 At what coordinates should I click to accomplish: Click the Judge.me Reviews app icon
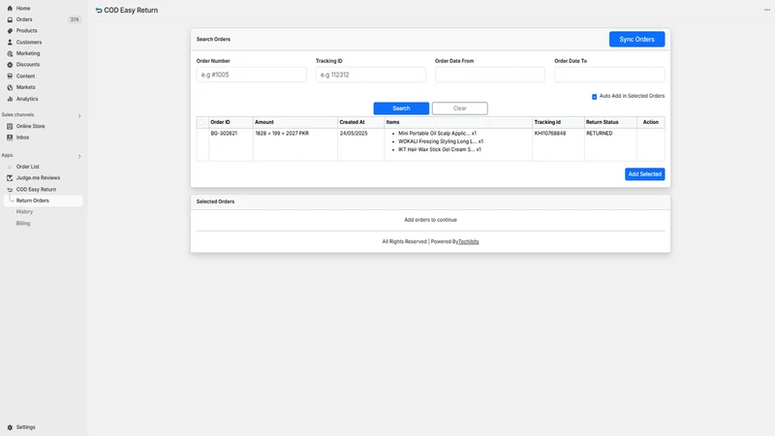click(10, 178)
